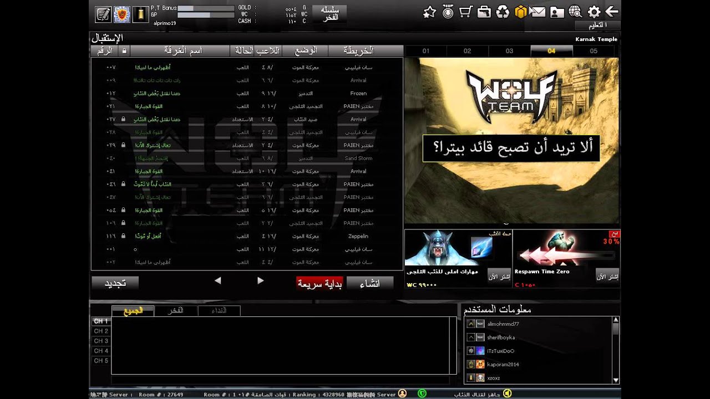This screenshot has width=710, height=399.
Task: Open the yellow gift box icon
Action: pyautogui.click(x=520, y=12)
